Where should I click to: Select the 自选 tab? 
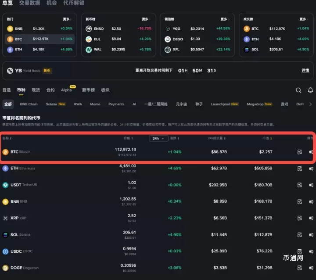coord(7,90)
